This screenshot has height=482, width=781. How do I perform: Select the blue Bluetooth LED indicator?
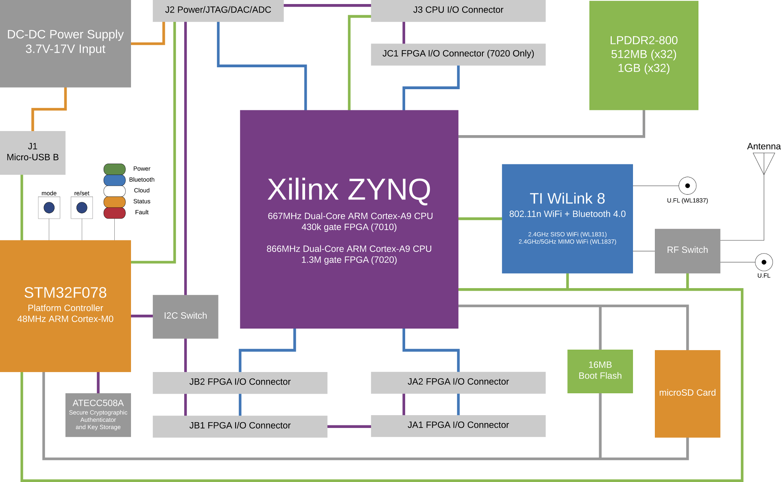tap(114, 180)
